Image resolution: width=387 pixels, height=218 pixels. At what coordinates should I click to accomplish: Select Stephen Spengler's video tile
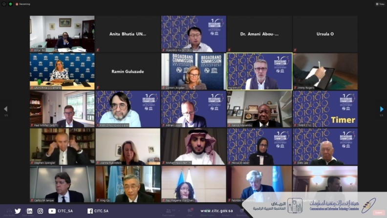tap(62, 147)
